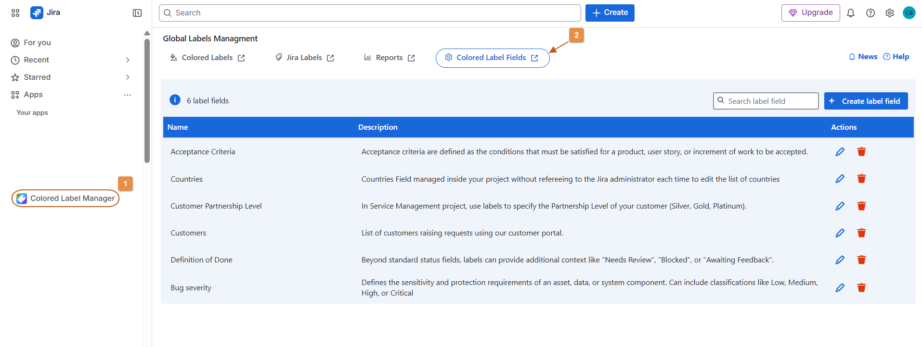
Task: Open the notifications bell
Action: (x=851, y=13)
